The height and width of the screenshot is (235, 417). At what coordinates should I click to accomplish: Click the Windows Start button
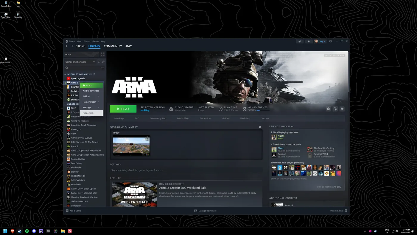(5, 231)
